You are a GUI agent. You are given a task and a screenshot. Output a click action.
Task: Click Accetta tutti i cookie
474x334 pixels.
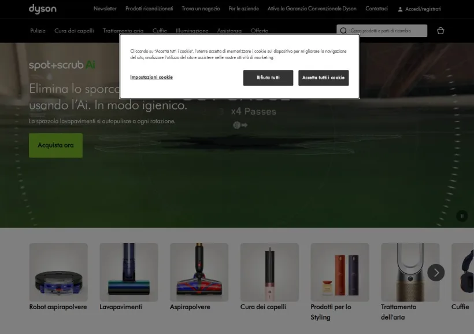(x=324, y=78)
